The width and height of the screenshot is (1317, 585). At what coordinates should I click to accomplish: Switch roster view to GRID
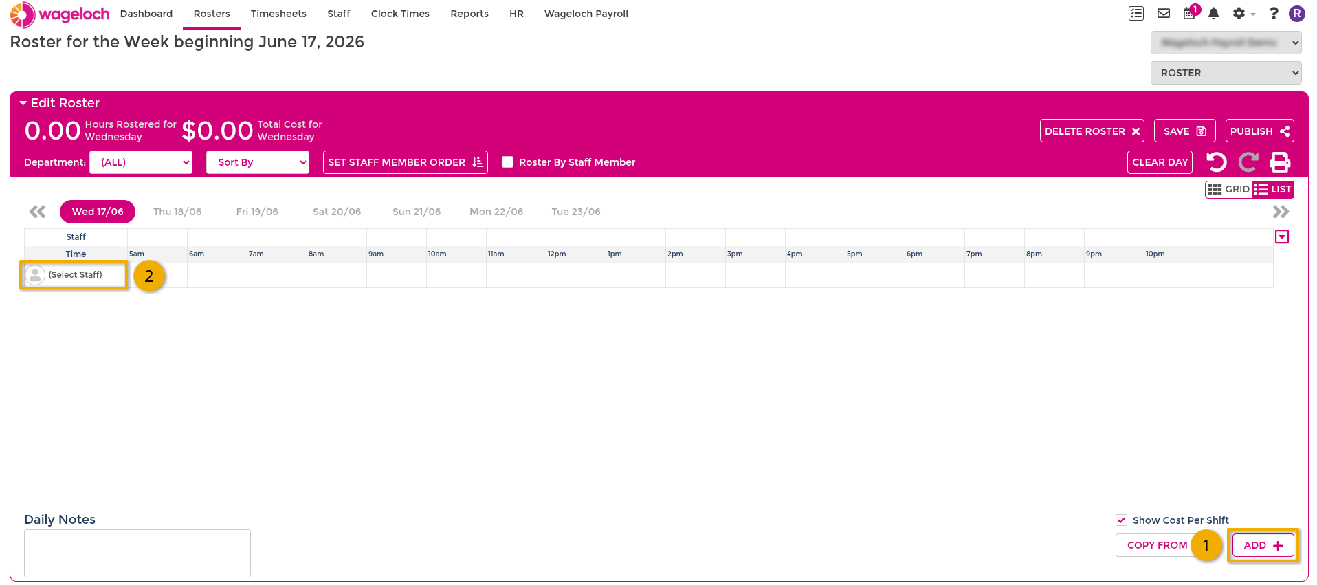1228,189
